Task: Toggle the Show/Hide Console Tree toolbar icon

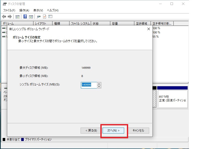Action: (x=17, y=16)
